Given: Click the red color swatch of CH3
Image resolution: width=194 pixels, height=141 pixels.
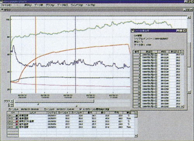Looking at the screenshot, I should pos(17,121).
